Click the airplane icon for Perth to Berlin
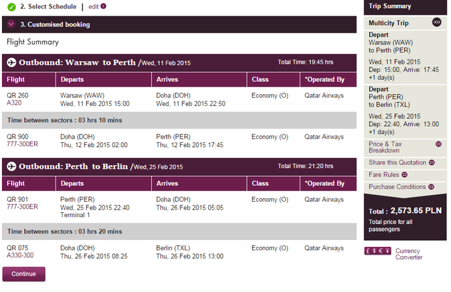The height and width of the screenshot is (292, 451). (x=12, y=166)
